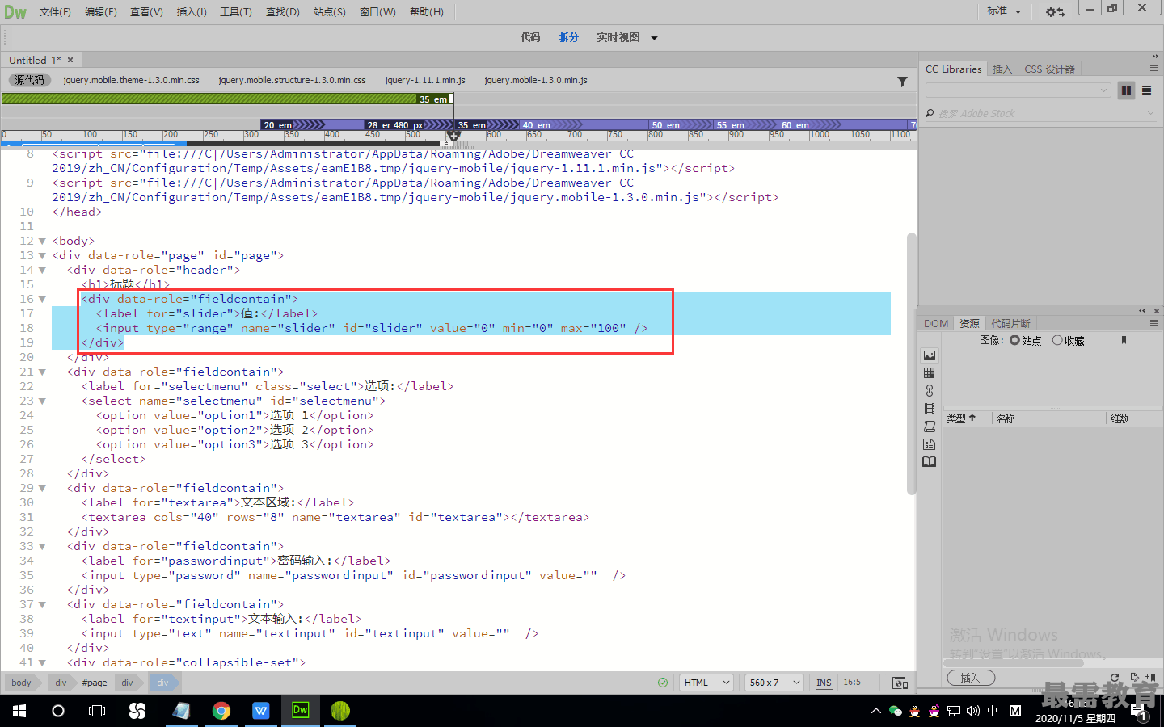Image resolution: width=1164 pixels, height=727 pixels.
Task: Open the 插入(I) menu
Action: click(x=192, y=12)
